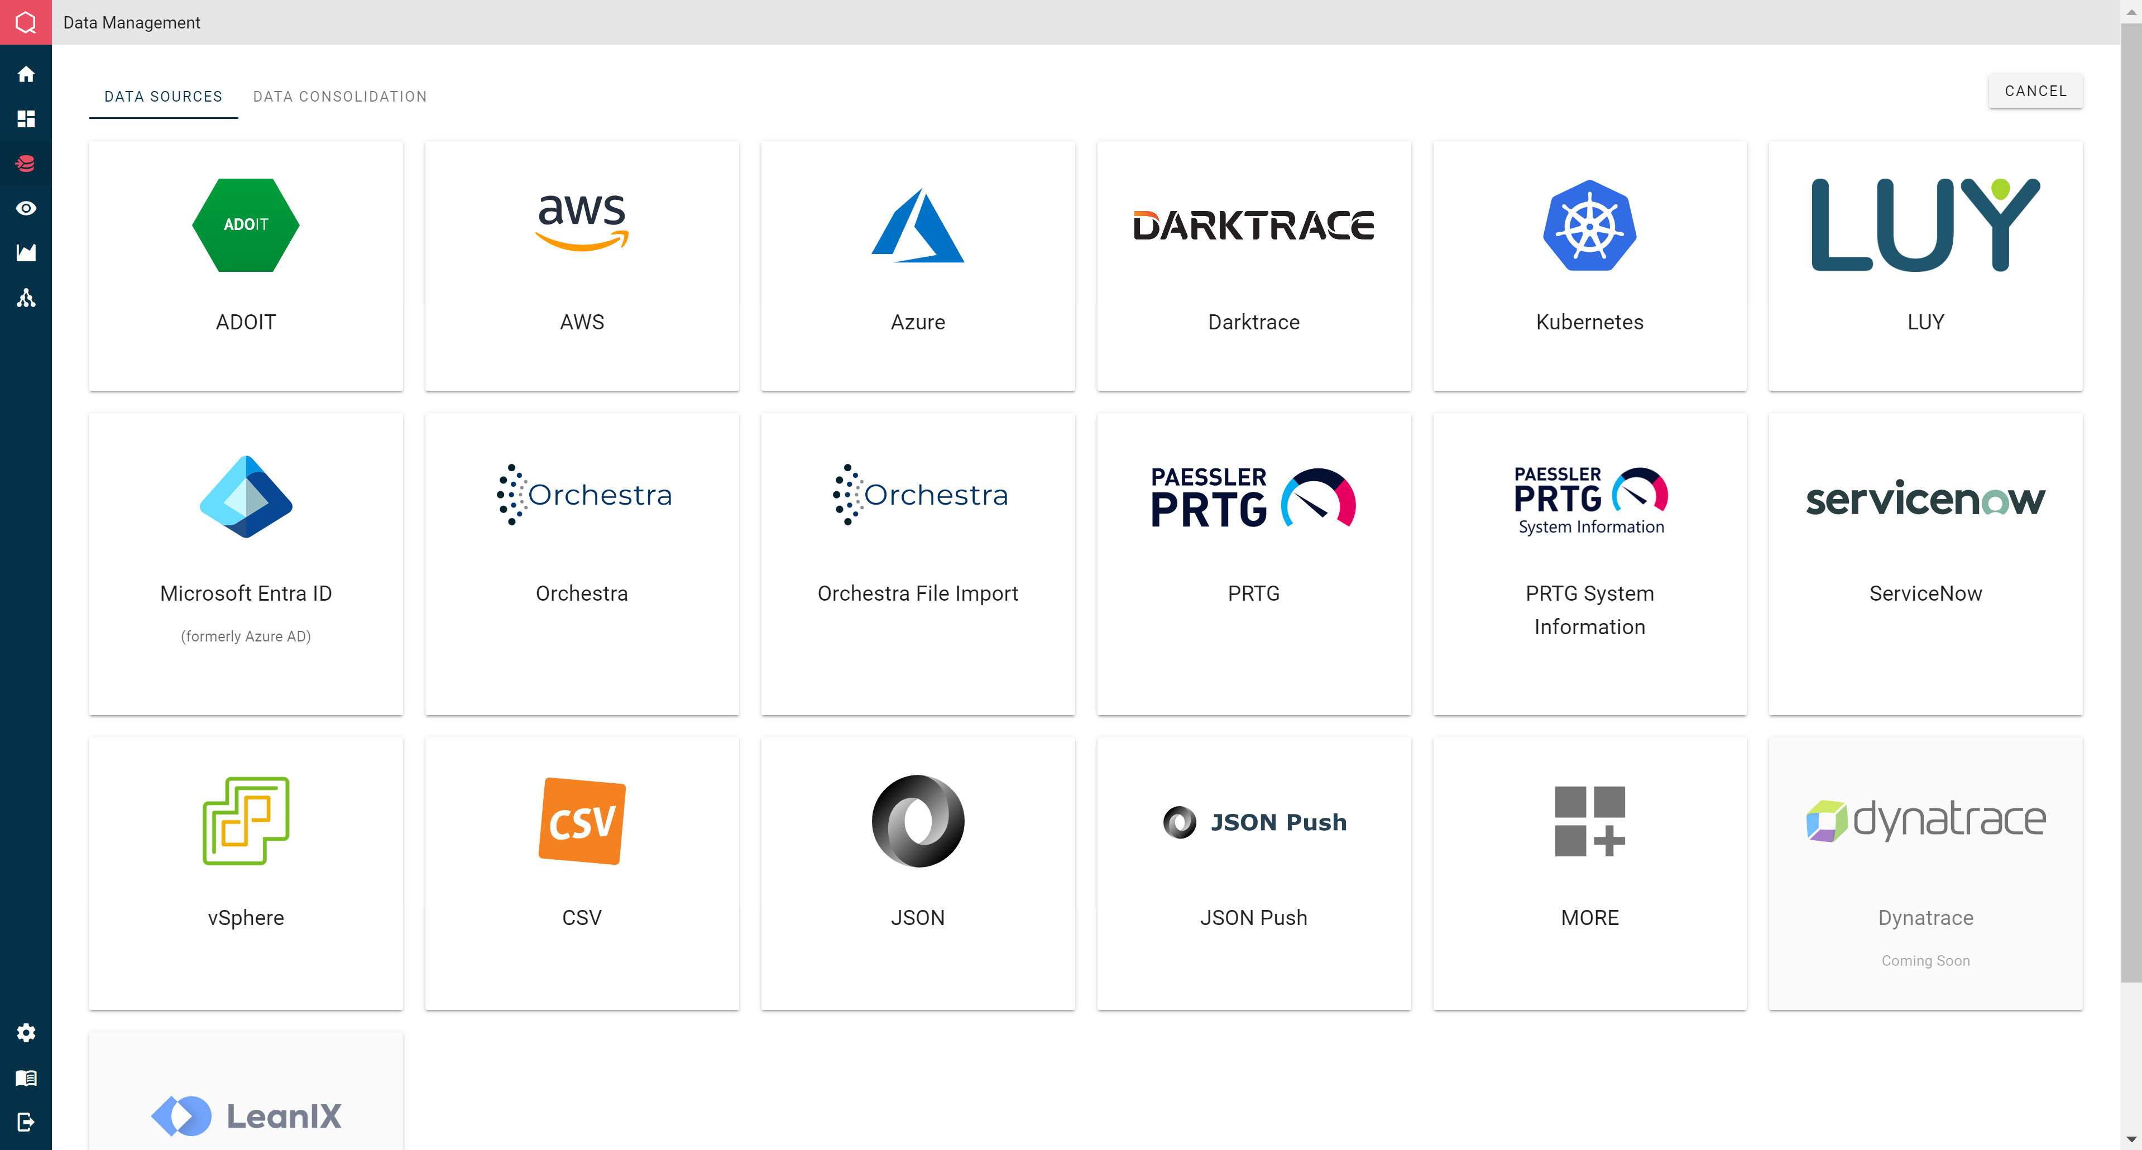Switch to the Data Consolidation tab
Viewport: 2142px width, 1150px height.
[x=340, y=97]
